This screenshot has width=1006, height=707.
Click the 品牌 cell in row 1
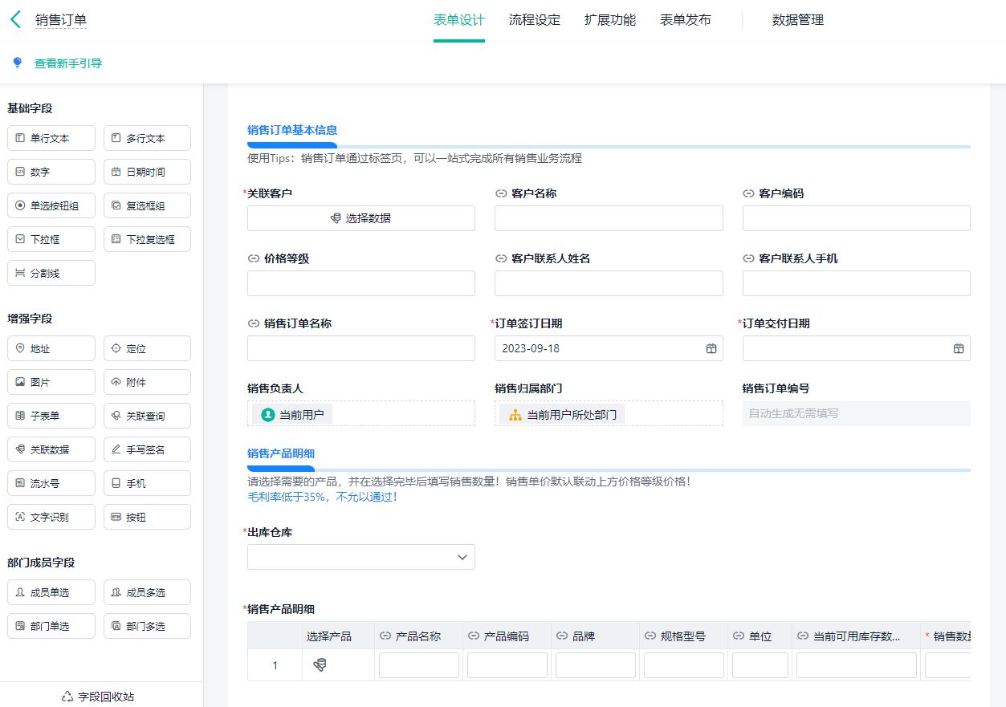coord(596,665)
